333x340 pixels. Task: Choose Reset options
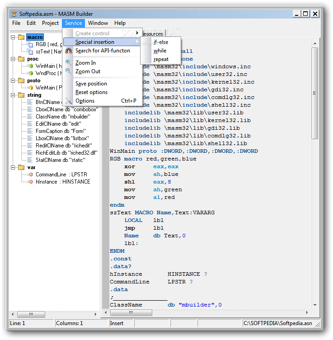pos(103,92)
